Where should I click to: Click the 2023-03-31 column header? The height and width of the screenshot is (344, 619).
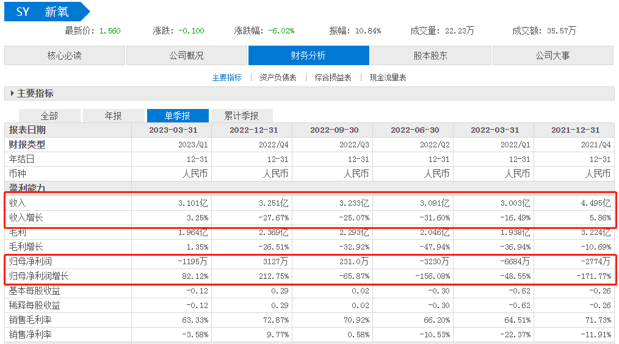click(x=173, y=130)
